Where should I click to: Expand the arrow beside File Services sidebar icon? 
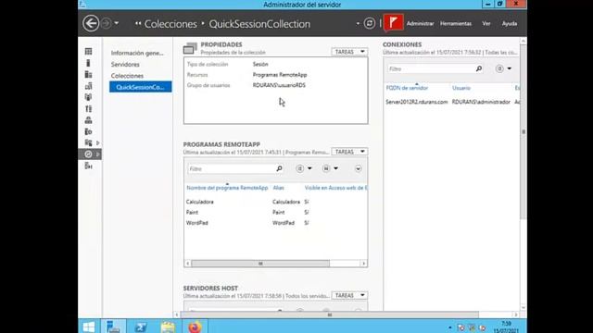tap(98, 143)
